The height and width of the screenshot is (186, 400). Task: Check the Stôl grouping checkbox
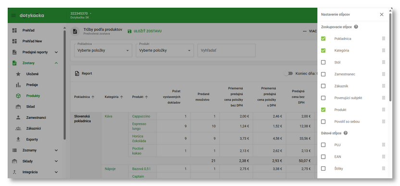point(323,62)
